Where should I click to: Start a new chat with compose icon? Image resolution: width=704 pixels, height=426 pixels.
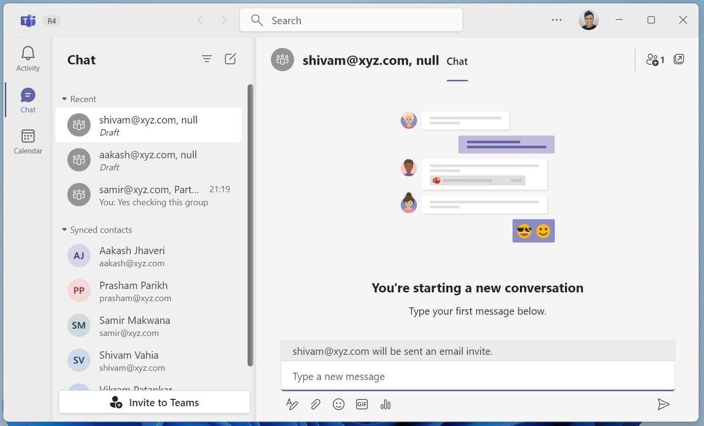coord(230,59)
